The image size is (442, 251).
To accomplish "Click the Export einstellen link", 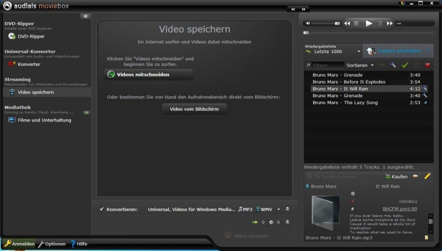I will click(x=399, y=51).
